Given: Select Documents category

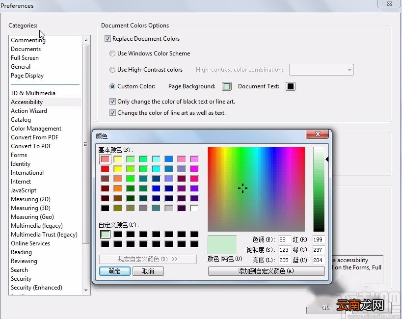Looking at the screenshot, I should (x=26, y=49).
